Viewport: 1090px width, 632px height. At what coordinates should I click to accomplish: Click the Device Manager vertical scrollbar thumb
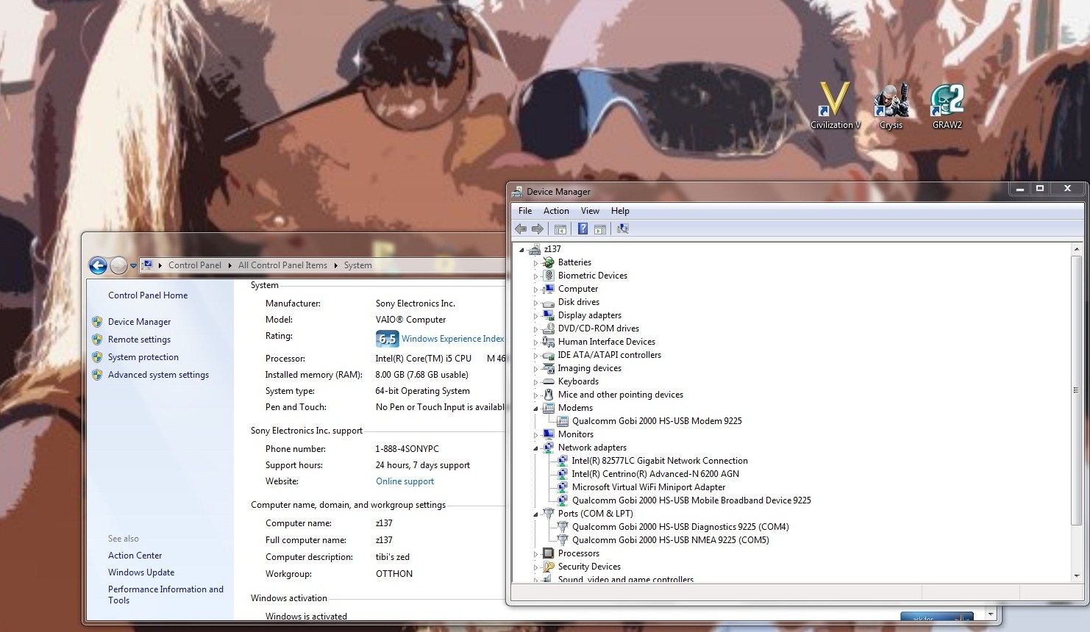(x=1076, y=390)
